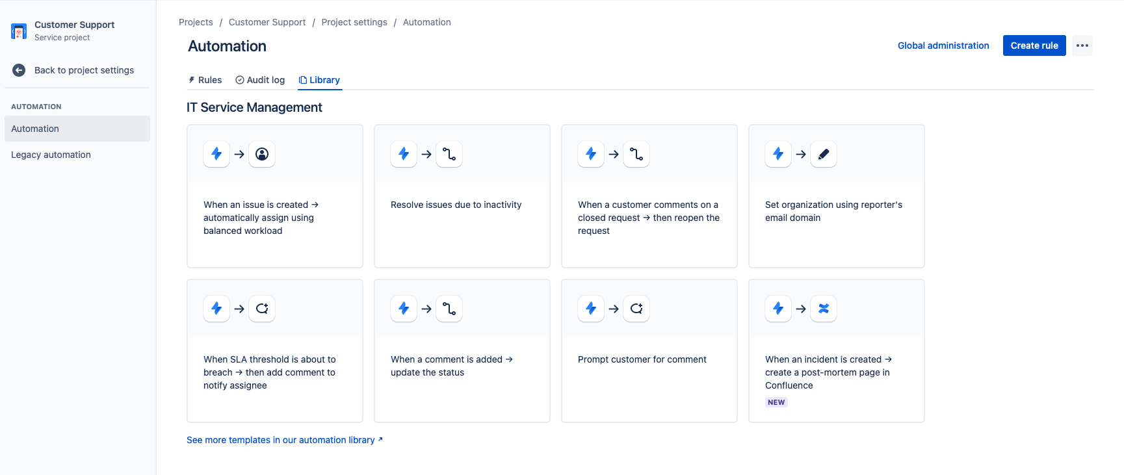Click lightning trigger icon on reopen request template

pyautogui.click(x=590, y=154)
